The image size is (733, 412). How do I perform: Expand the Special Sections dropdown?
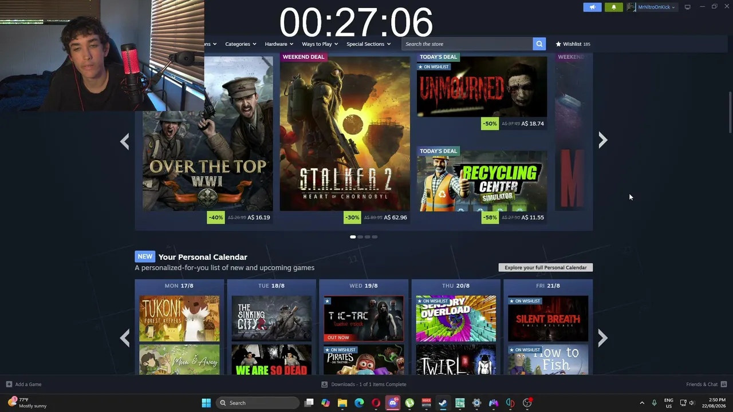[x=368, y=44]
